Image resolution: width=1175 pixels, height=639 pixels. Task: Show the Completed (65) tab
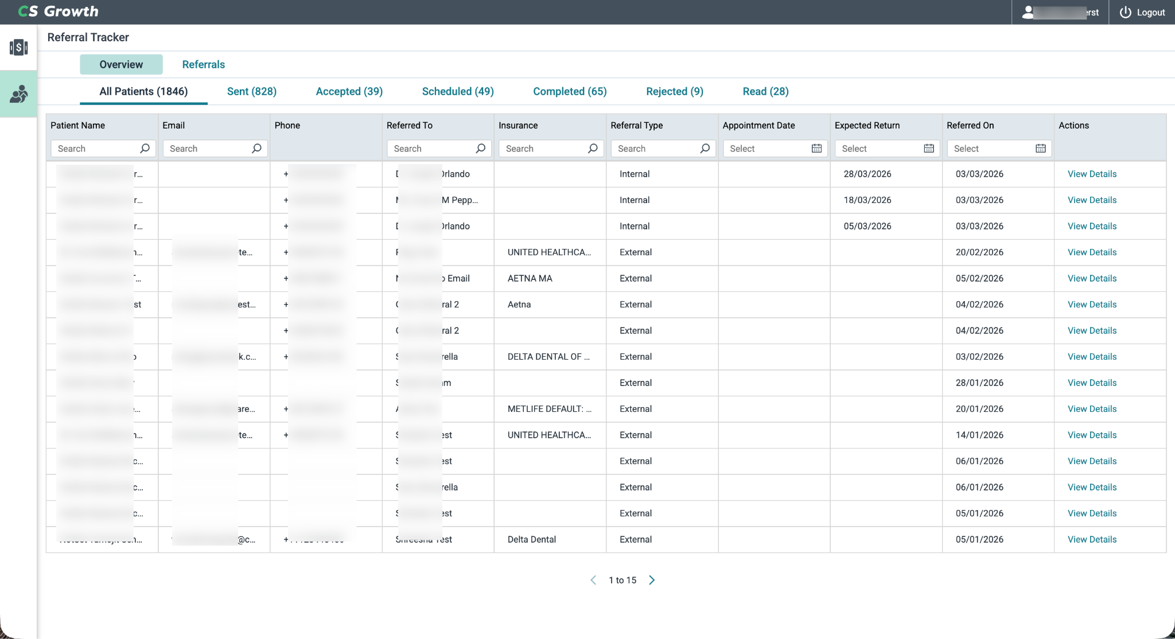570,91
